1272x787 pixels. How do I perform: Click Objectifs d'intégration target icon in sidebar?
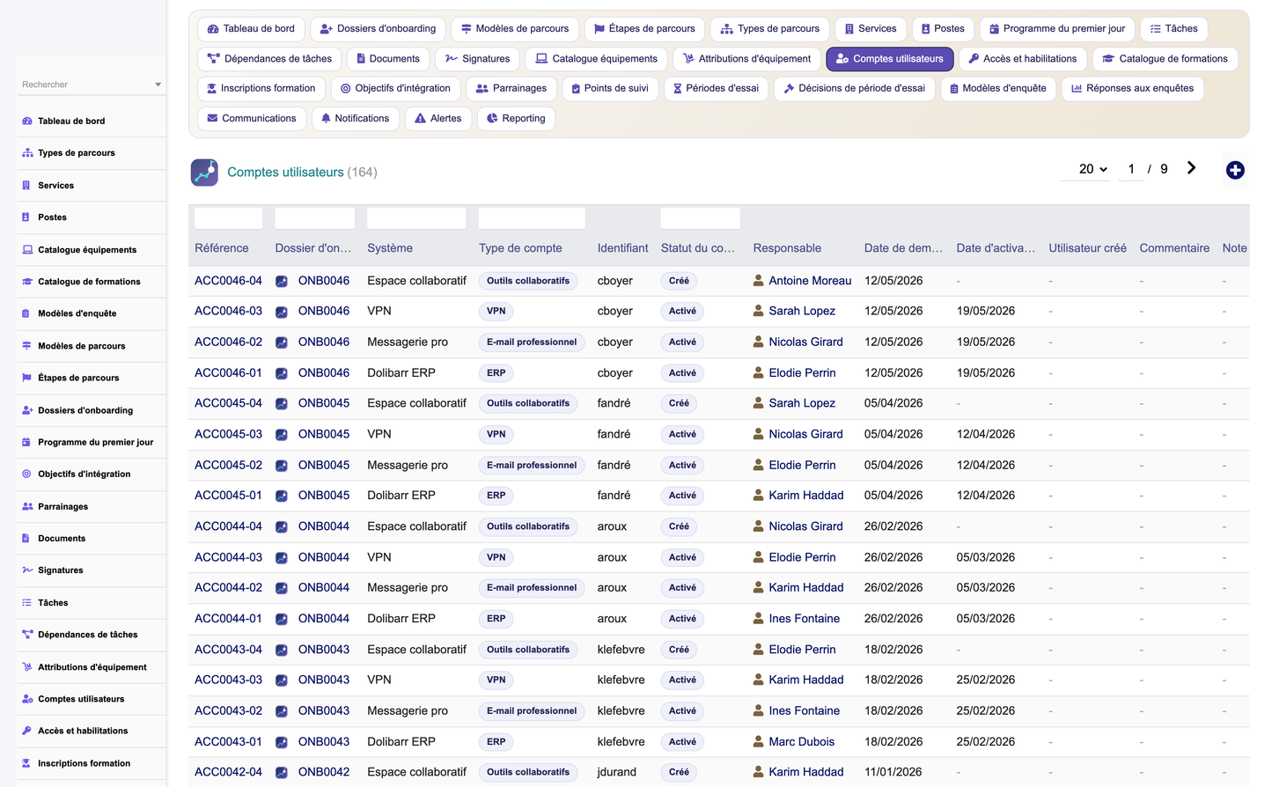[x=27, y=474]
